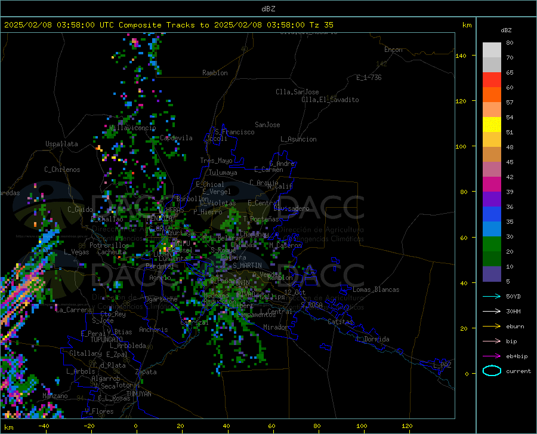Viewport: 537px width, 434px height.
Task: Select the bright green 20-30 dBZ swatch
Action: tap(492, 244)
